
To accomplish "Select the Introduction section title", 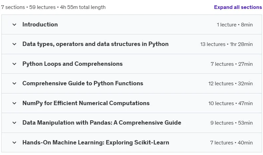I will click(40, 24).
